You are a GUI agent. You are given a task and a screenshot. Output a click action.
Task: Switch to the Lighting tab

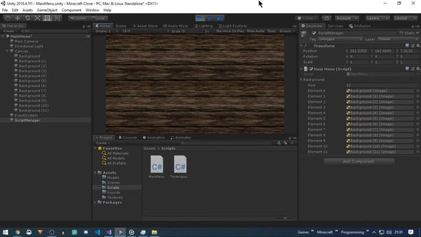coord(204,26)
